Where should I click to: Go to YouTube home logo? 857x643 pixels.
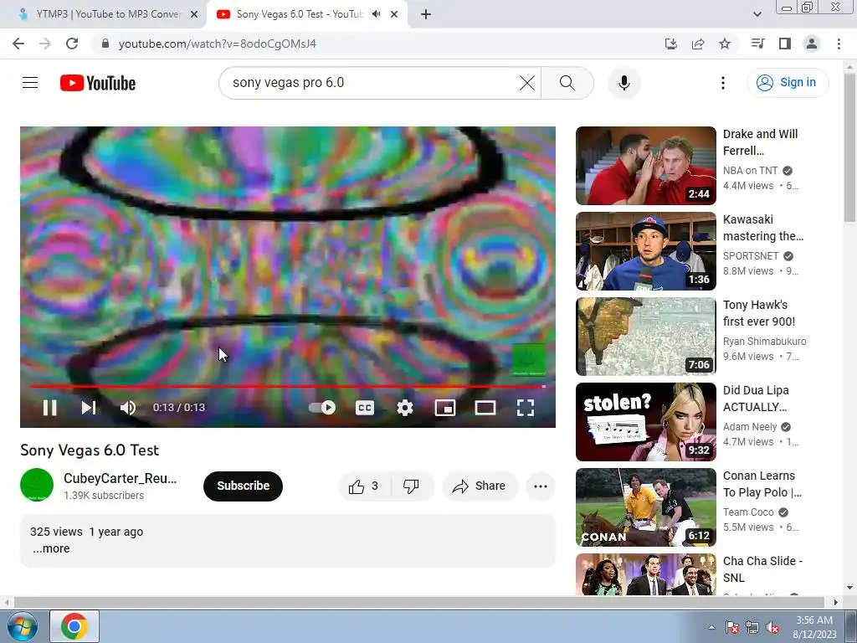tap(98, 83)
